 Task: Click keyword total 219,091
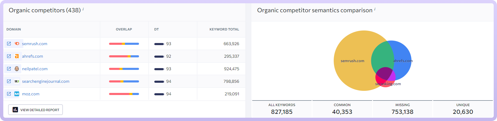[x=232, y=94]
